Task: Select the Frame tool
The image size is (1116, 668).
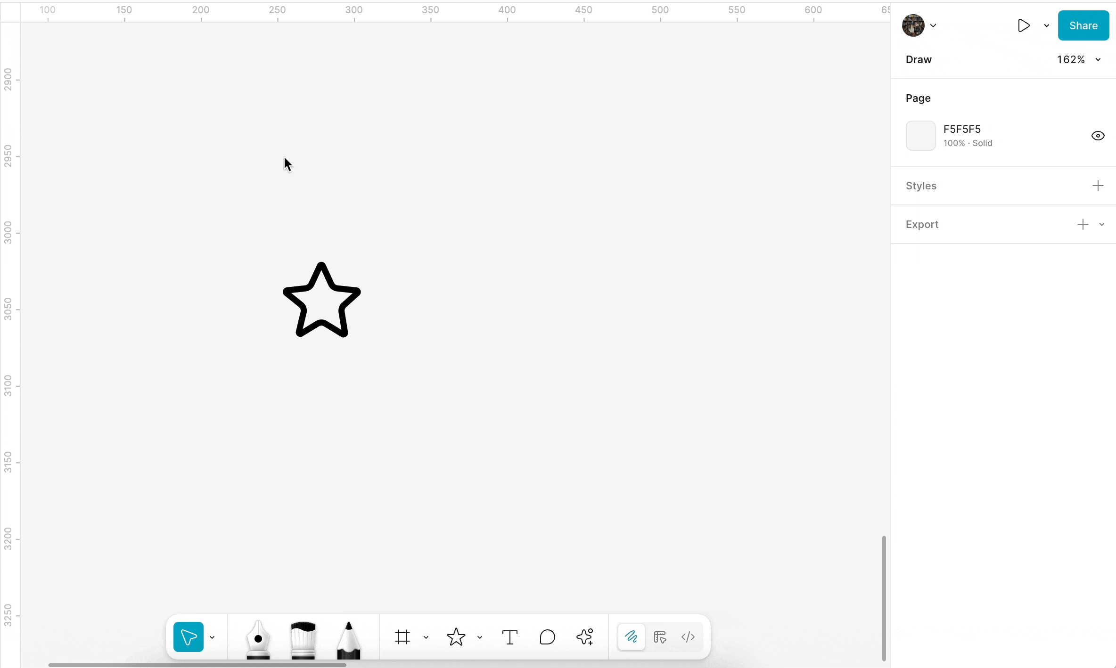Action: [403, 637]
